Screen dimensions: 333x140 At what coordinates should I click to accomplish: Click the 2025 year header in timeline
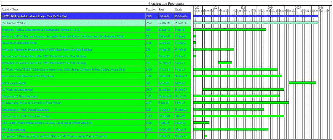[x=298, y=7]
